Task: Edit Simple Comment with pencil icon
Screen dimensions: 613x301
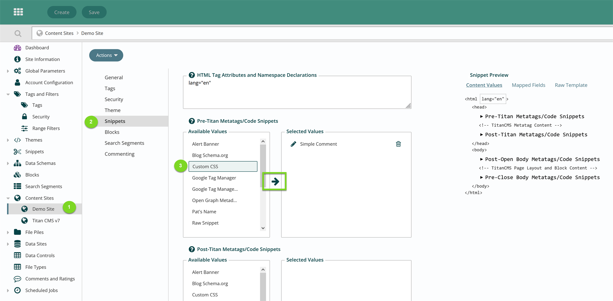Action: tap(293, 144)
